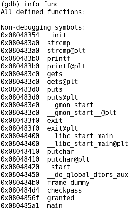Click the _init function name
Viewport: 139px width, 210px height.
pyautogui.click(x=57, y=35)
